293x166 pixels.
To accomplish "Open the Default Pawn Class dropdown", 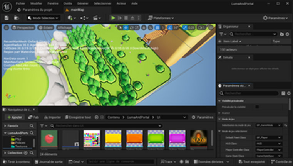I will (x=269, y=137).
